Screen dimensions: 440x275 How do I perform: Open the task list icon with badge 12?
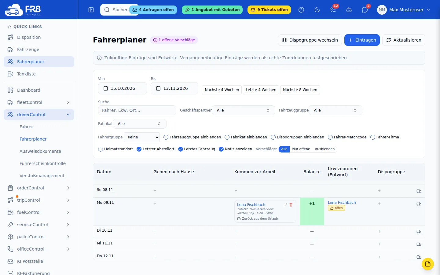pos(333,10)
